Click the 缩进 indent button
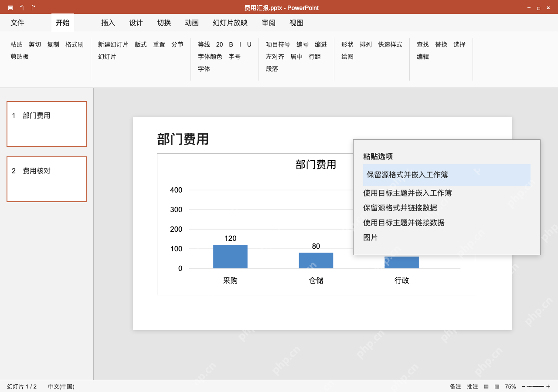Viewport: 558px width, 392px height. click(321, 44)
